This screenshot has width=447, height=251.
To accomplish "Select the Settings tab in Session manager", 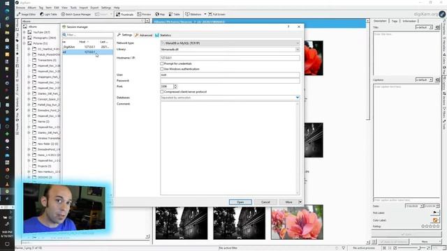I will coord(125,35).
